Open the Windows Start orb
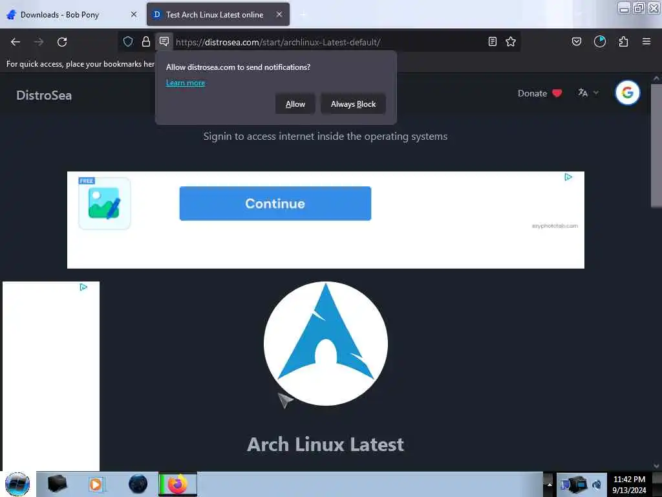This screenshot has width=662, height=497. pos(17,484)
